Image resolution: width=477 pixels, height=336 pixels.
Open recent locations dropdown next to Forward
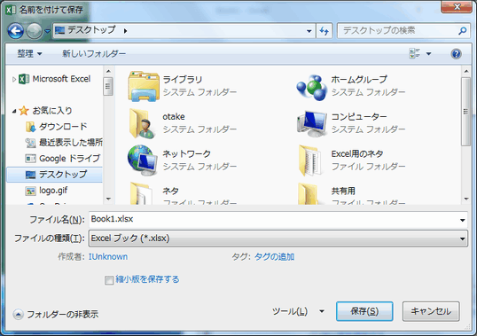click(x=47, y=31)
